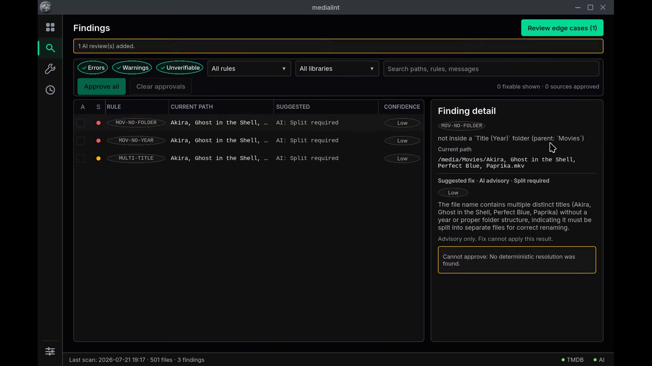Click the TMDB status indicator
The image size is (652, 366).
point(573,360)
